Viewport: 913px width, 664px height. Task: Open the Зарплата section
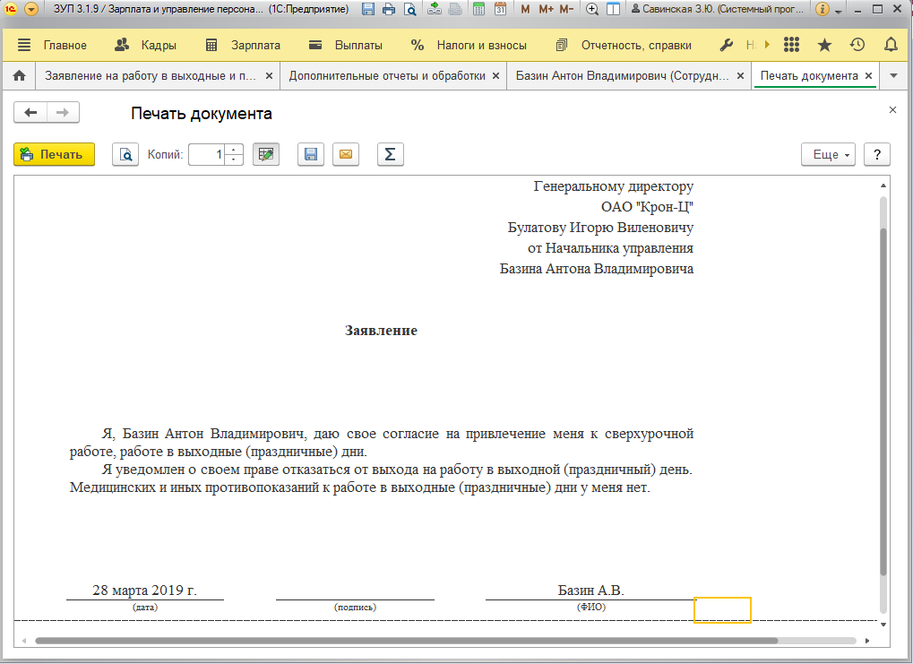point(243,46)
